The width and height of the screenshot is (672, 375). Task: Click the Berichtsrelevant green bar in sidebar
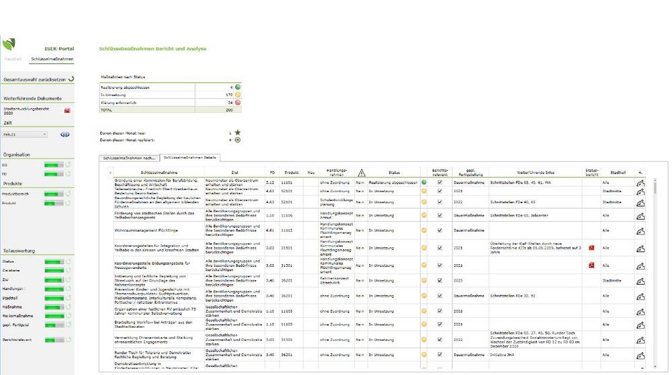(54, 340)
